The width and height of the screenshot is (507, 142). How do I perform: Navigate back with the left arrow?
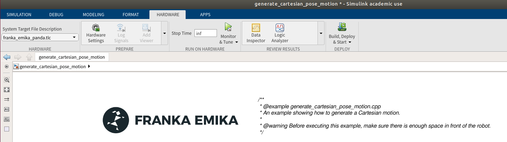[7, 57]
